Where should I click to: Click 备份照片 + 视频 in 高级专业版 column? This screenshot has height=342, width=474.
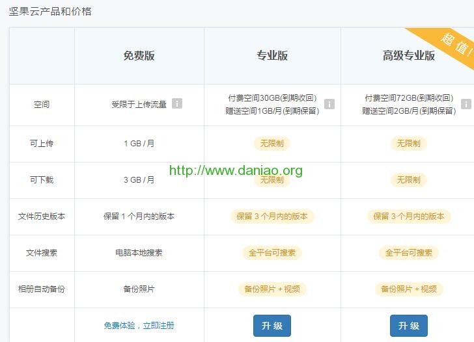pyautogui.click(x=409, y=289)
